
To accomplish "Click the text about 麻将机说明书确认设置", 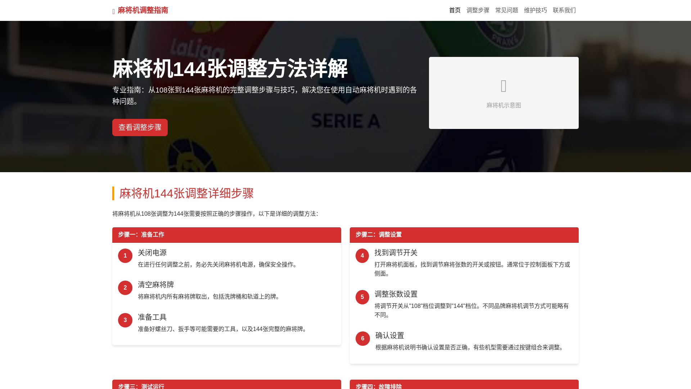I will (x=470, y=348).
